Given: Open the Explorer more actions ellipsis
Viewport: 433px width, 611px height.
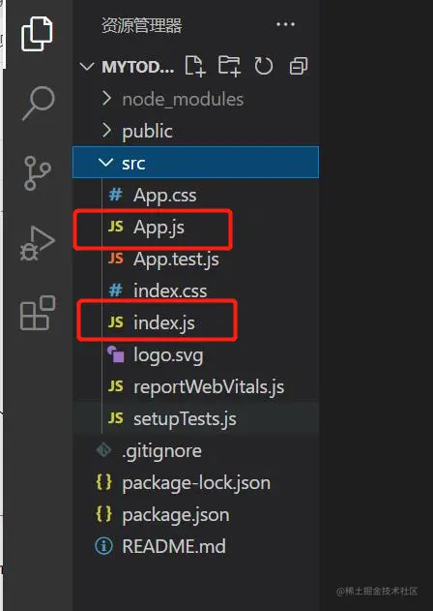Looking at the screenshot, I should tap(285, 24).
